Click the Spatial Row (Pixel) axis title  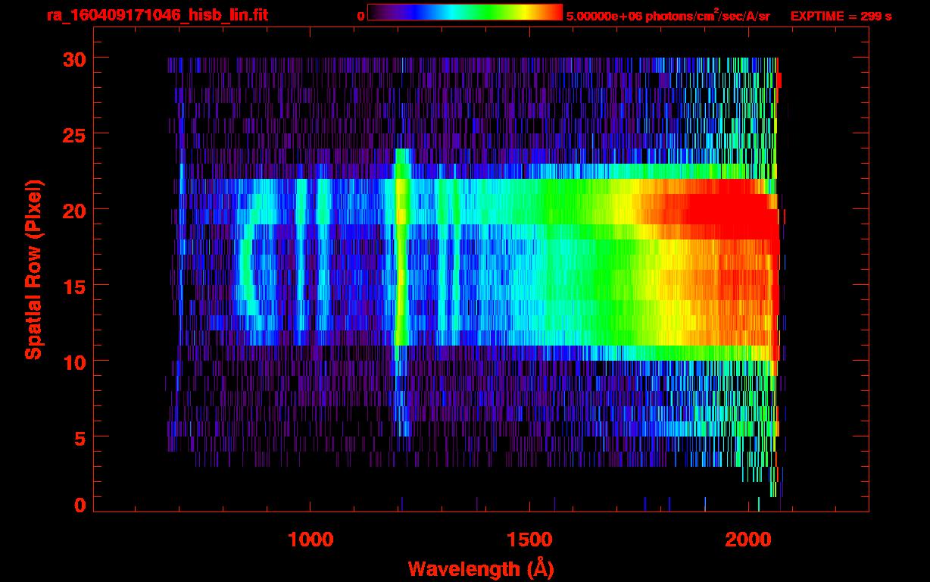[x=33, y=269]
